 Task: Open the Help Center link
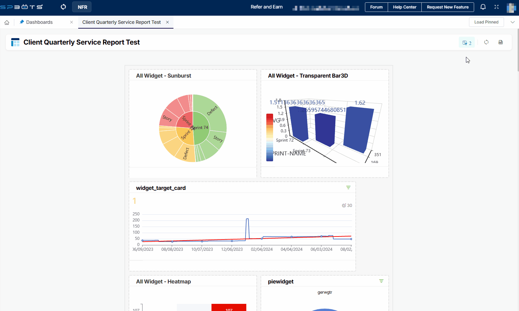[404, 7]
